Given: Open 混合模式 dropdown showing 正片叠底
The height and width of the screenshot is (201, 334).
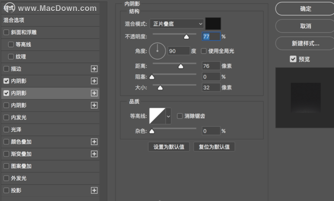Looking at the screenshot, I should tap(176, 24).
